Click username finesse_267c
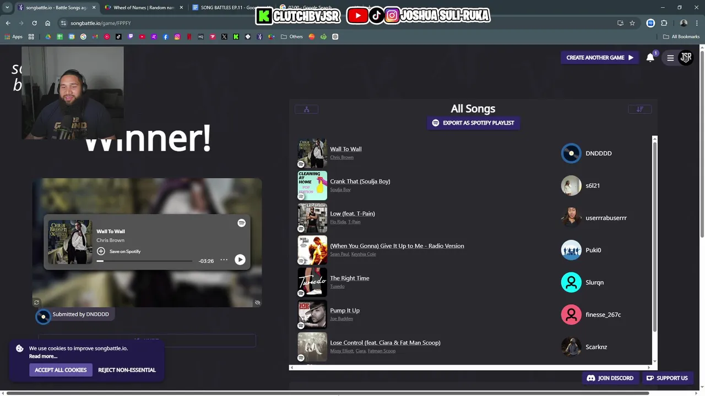 point(603,315)
